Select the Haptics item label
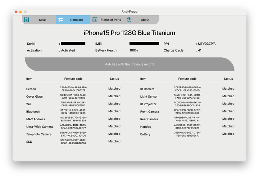This screenshot has width=259, height=178. point(146,127)
